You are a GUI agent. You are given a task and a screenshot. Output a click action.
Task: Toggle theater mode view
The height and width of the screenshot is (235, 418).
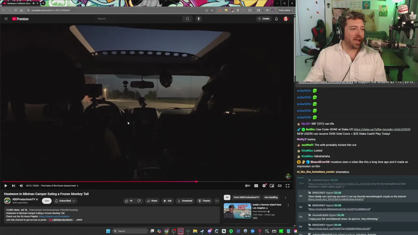click(280, 186)
